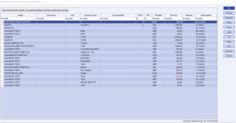Click the magnifier icon in the Alennus filter

pos(193,19)
